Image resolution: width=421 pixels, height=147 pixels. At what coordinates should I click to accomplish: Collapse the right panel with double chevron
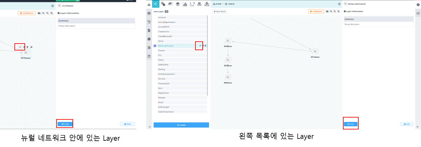click(x=418, y=127)
